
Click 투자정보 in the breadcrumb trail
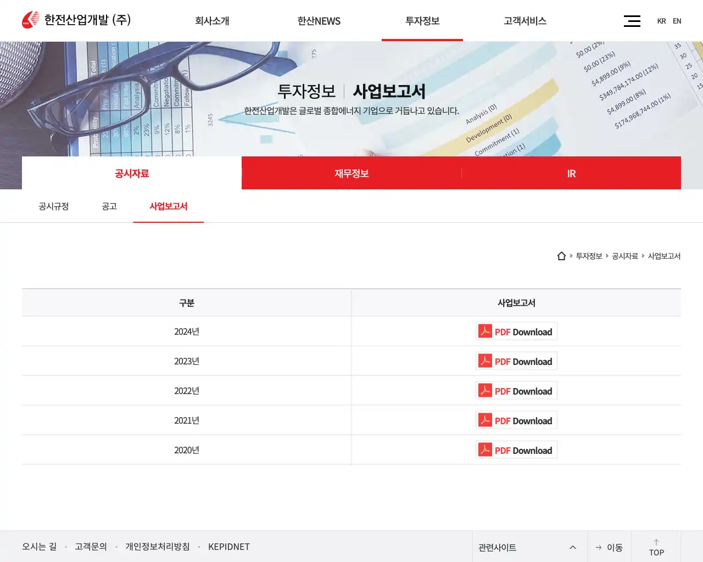pyautogui.click(x=589, y=256)
